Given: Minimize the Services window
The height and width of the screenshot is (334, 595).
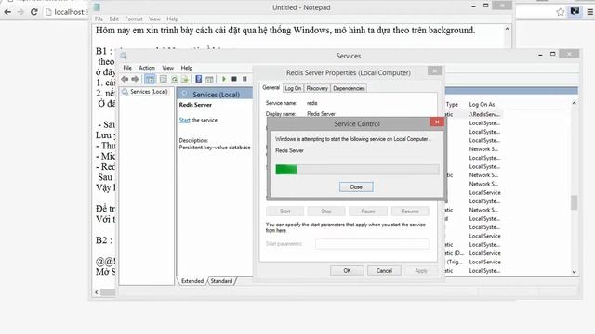Looking at the screenshot, I should pos(540,55).
